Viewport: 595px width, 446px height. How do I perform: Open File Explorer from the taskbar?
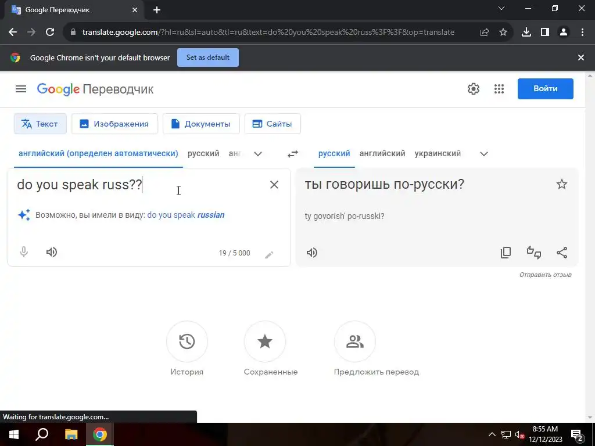(71, 434)
